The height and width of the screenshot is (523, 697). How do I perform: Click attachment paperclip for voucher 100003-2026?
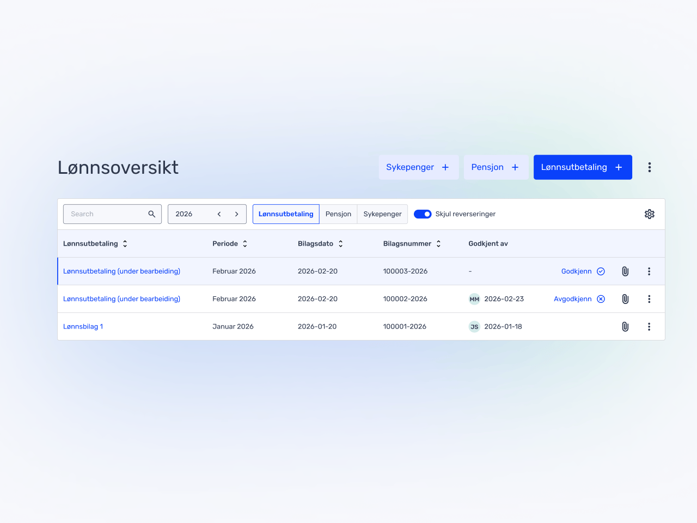click(x=625, y=271)
